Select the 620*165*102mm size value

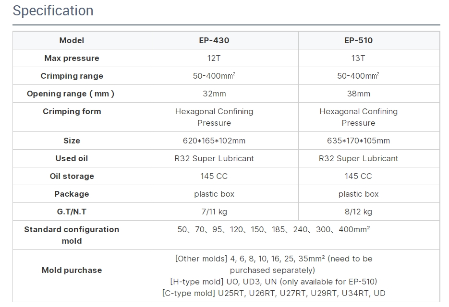click(x=214, y=141)
